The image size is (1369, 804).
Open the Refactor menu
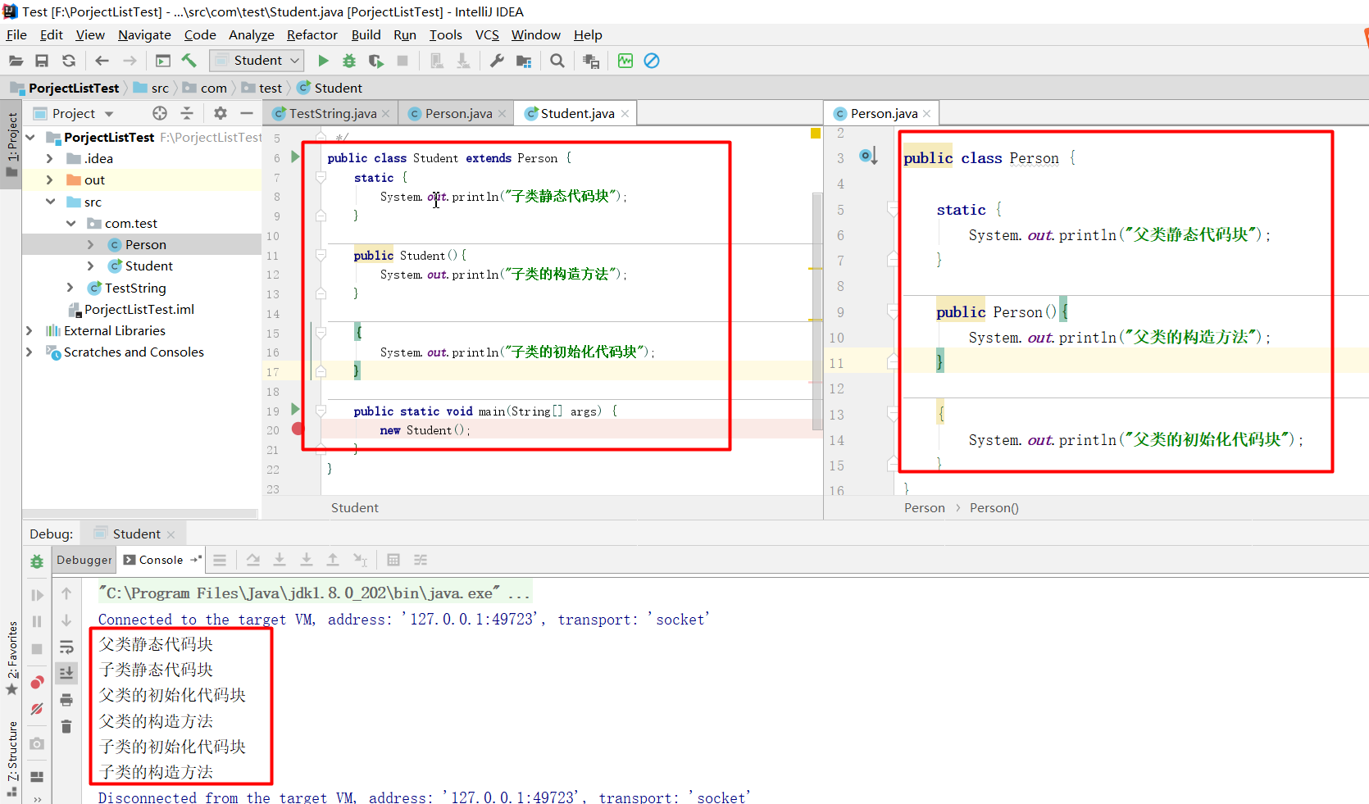pyautogui.click(x=312, y=34)
